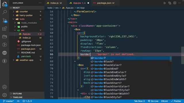
Task: Select the 'borderBlockEndColor?' suggestion
Action: pos(130,72)
